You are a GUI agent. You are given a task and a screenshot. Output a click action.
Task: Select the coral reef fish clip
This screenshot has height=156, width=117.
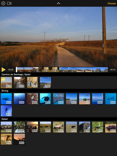(x=32, y=99)
